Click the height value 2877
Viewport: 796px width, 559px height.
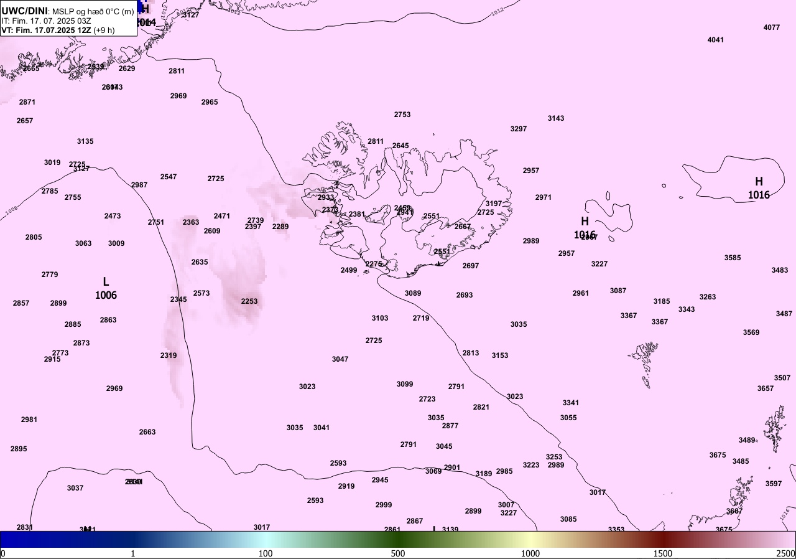[450, 426]
